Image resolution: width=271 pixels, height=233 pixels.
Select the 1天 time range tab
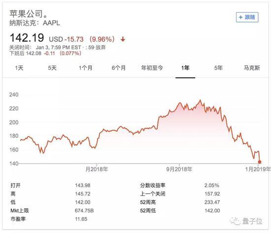coord(19,68)
